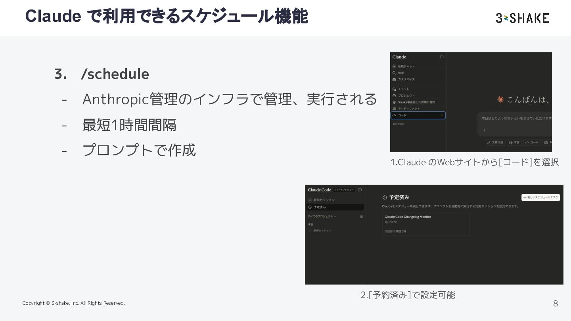This screenshot has width=571, height=321.
Task: Click the plus attach icon in prompt box
Action: [x=484, y=130]
